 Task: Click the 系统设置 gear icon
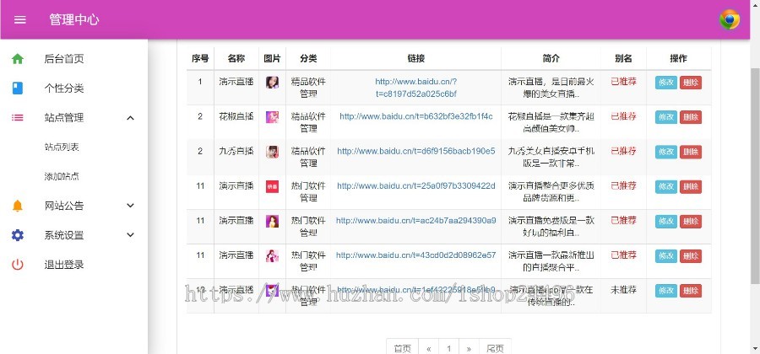18,235
